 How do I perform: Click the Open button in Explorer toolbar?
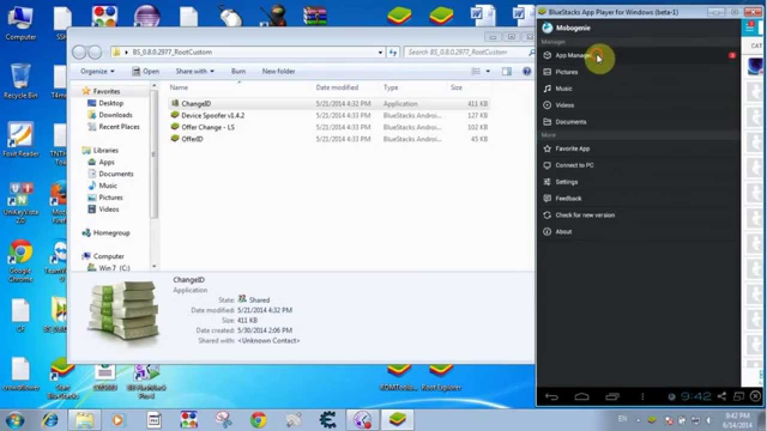click(146, 71)
